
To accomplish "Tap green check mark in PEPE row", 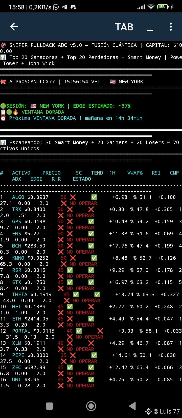I will (94, 355).
